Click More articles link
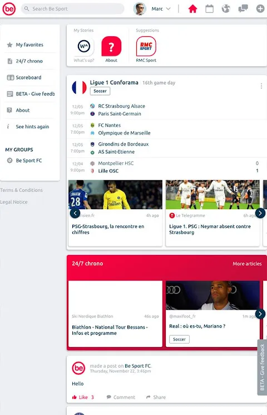The image size is (267, 415). point(247,264)
